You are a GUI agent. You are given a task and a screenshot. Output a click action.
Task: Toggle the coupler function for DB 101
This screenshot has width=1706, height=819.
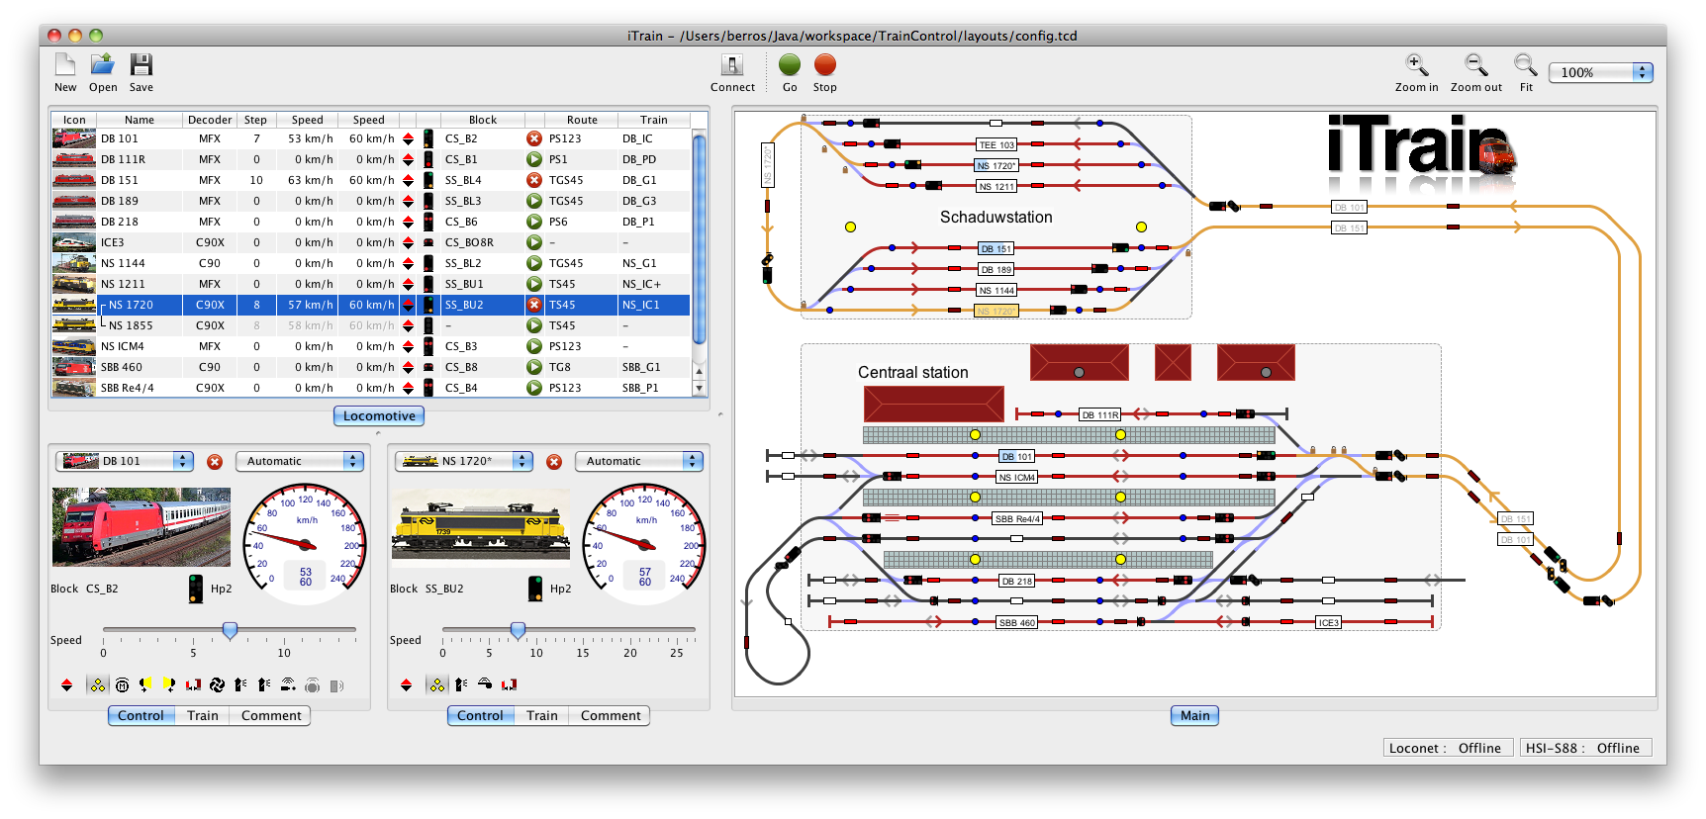pyautogui.click(x=194, y=684)
